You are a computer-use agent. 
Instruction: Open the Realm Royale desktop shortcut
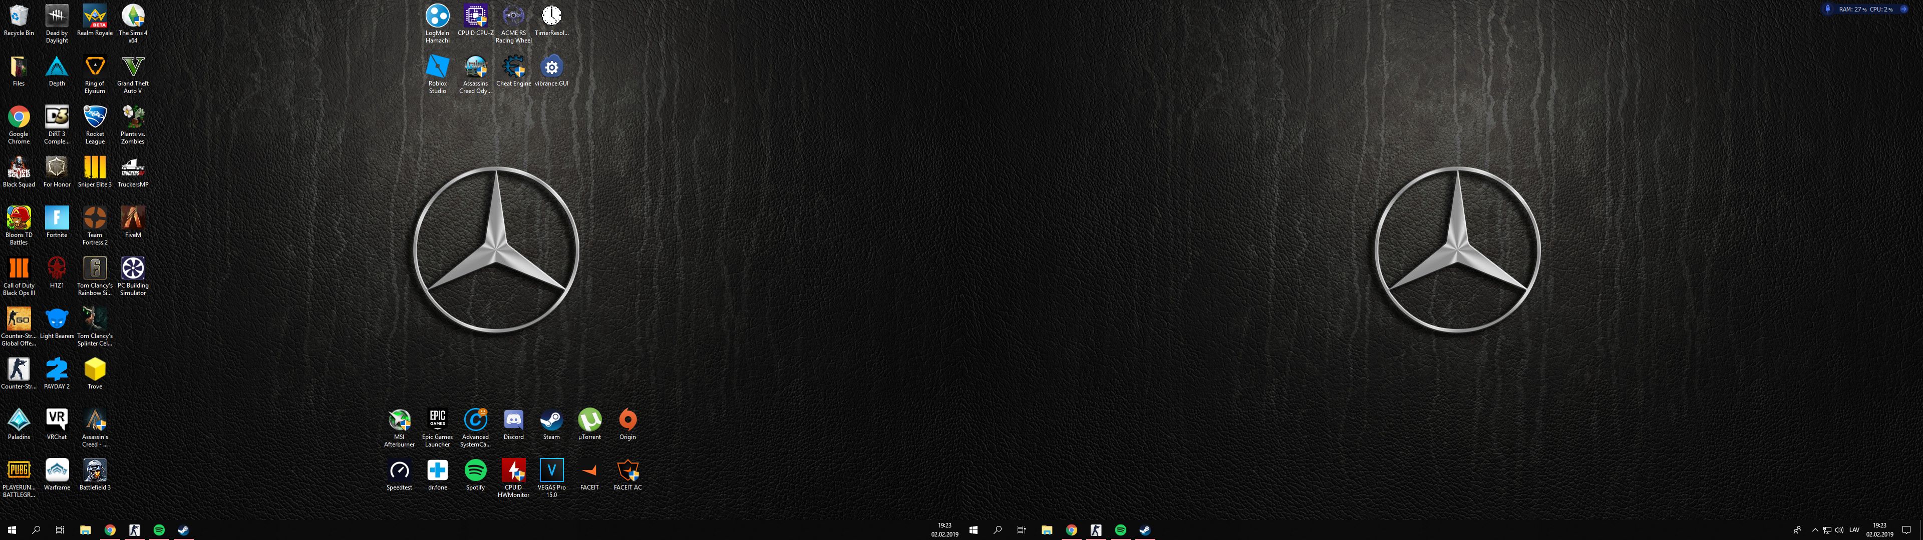point(95,21)
